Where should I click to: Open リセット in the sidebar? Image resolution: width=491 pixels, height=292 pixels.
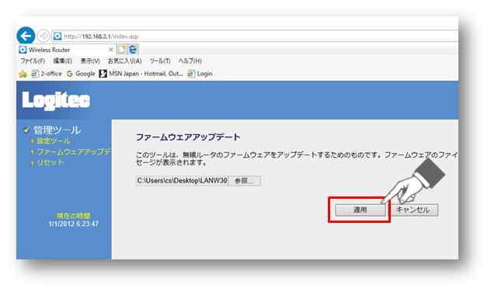pyautogui.click(x=50, y=162)
